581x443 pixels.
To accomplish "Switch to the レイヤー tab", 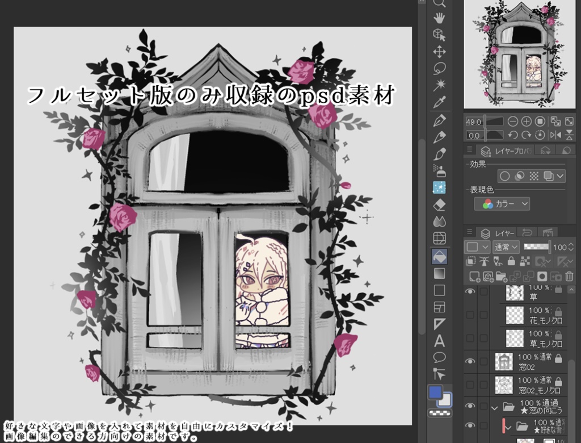I will coord(498,233).
